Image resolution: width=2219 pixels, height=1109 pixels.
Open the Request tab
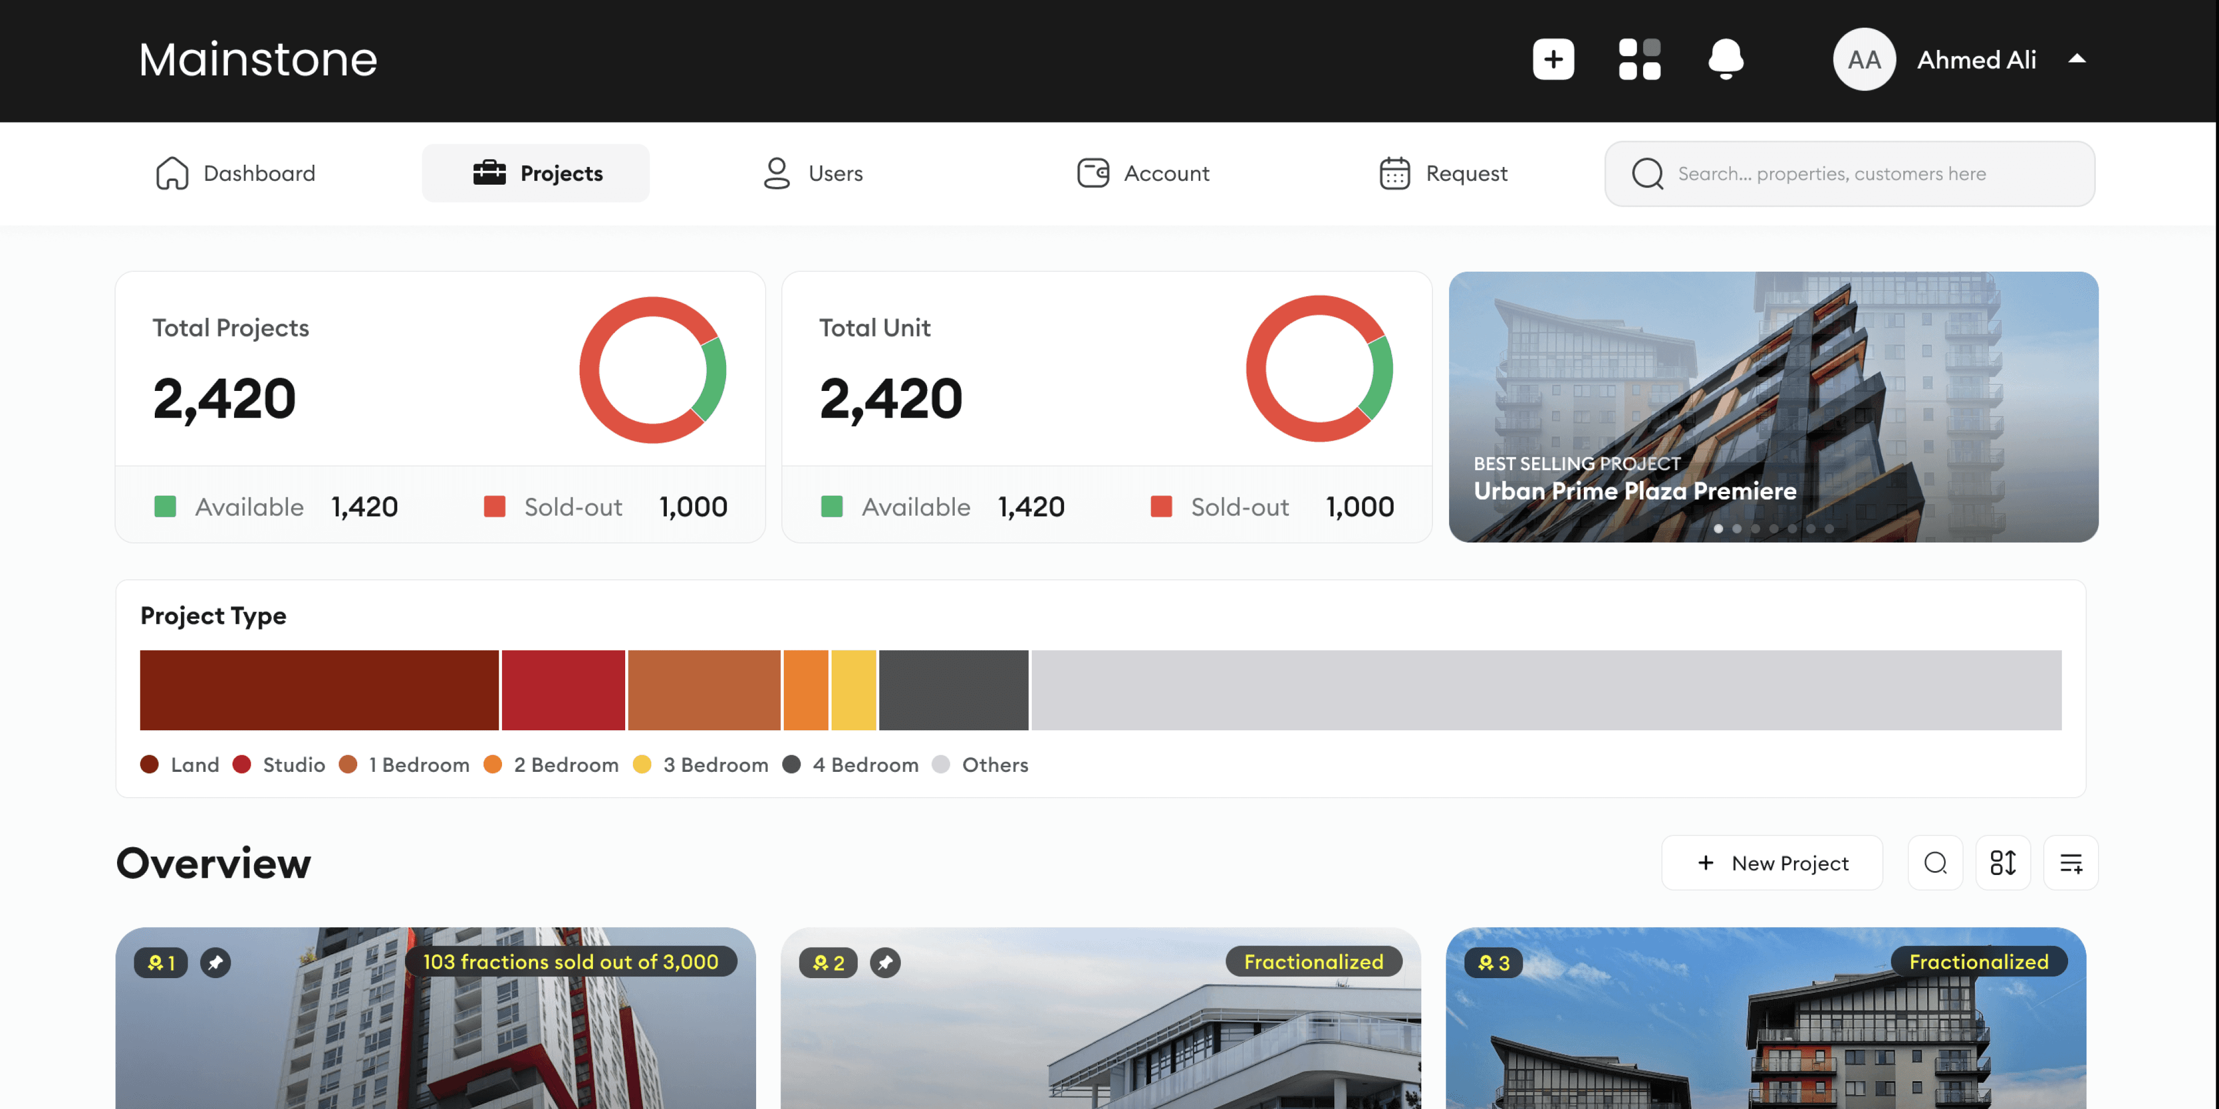pyautogui.click(x=1443, y=173)
